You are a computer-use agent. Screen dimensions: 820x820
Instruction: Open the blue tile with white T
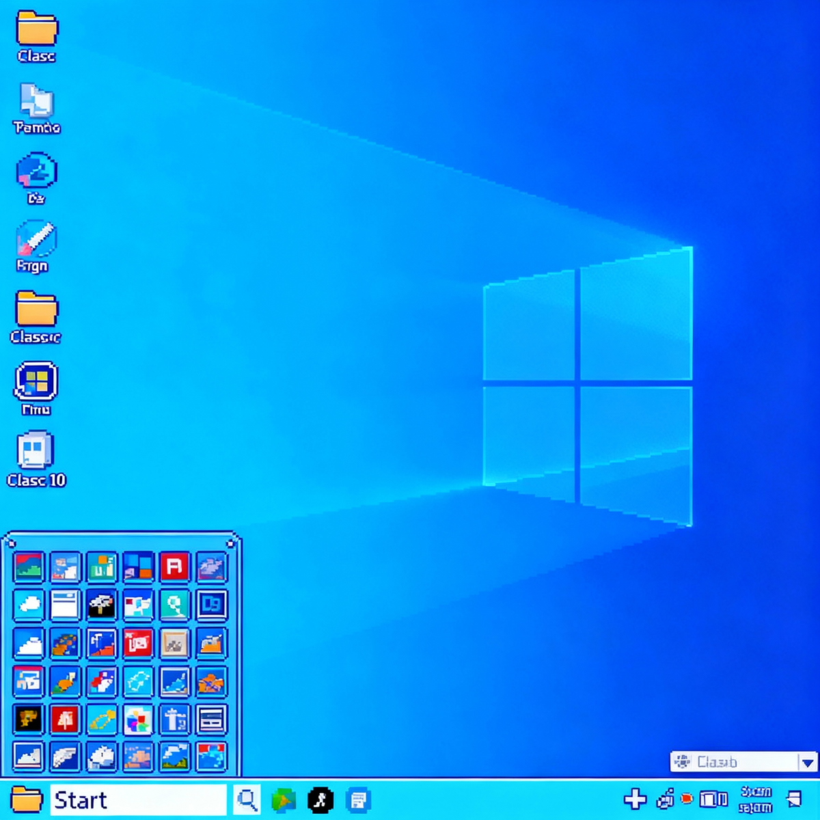pyautogui.click(x=174, y=719)
